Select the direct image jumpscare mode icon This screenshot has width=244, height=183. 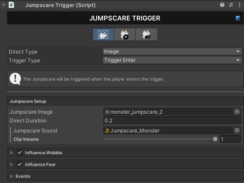pyautogui.click(x=103, y=34)
